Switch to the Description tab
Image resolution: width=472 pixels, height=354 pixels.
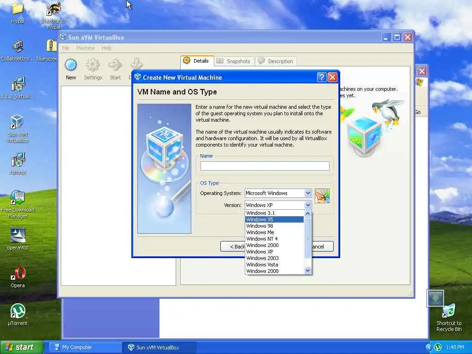(x=276, y=61)
